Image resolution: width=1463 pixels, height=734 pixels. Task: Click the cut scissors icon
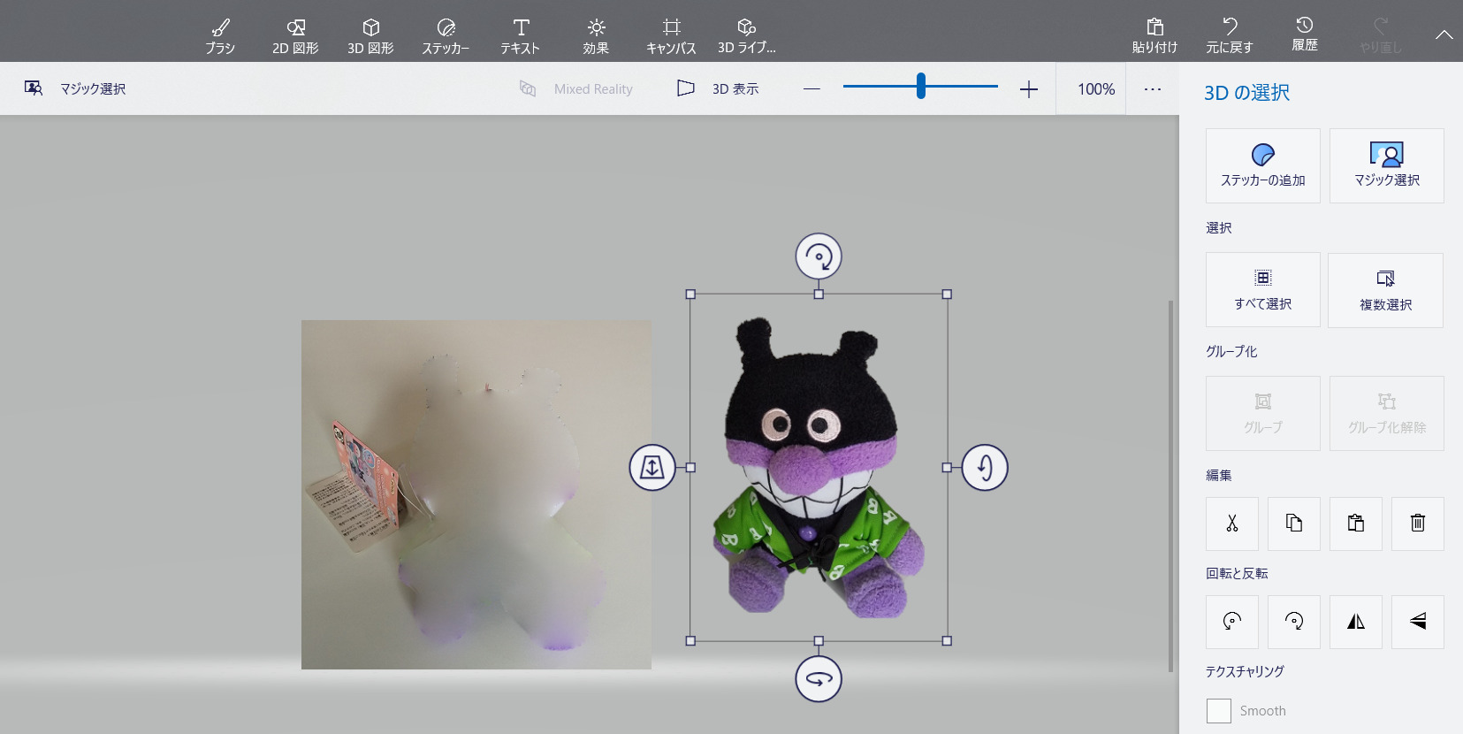point(1232,524)
